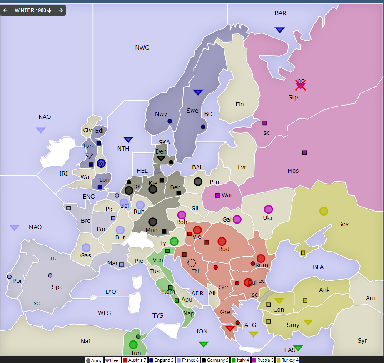Click the NWG sea label
384x363 pixels.
pos(142,48)
